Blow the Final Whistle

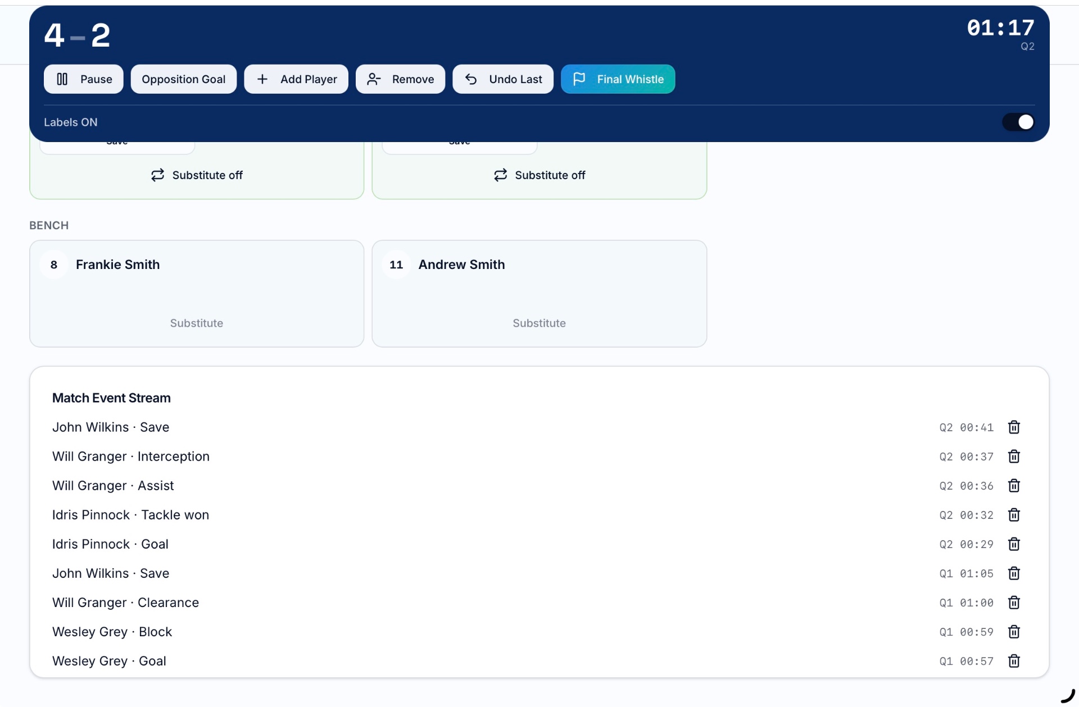click(618, 79)
